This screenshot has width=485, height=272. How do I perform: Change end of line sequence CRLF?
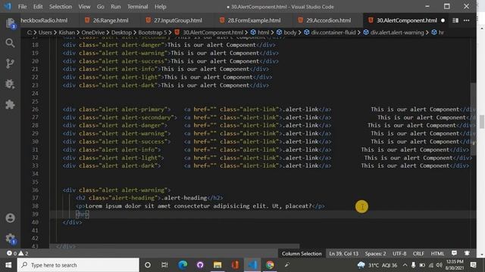click(418, 254)
